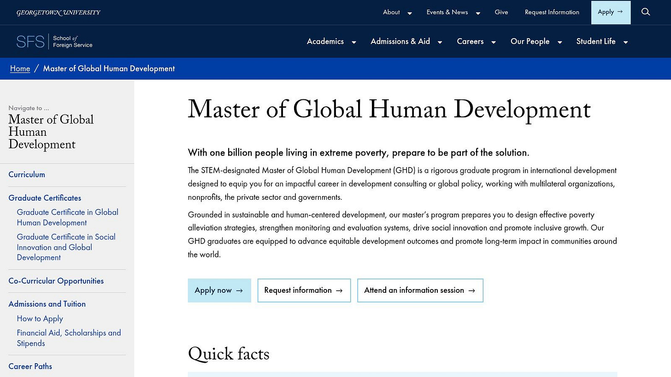Open the Home breadcrumb link
The image size is (671, 377).
click(20, 68)
